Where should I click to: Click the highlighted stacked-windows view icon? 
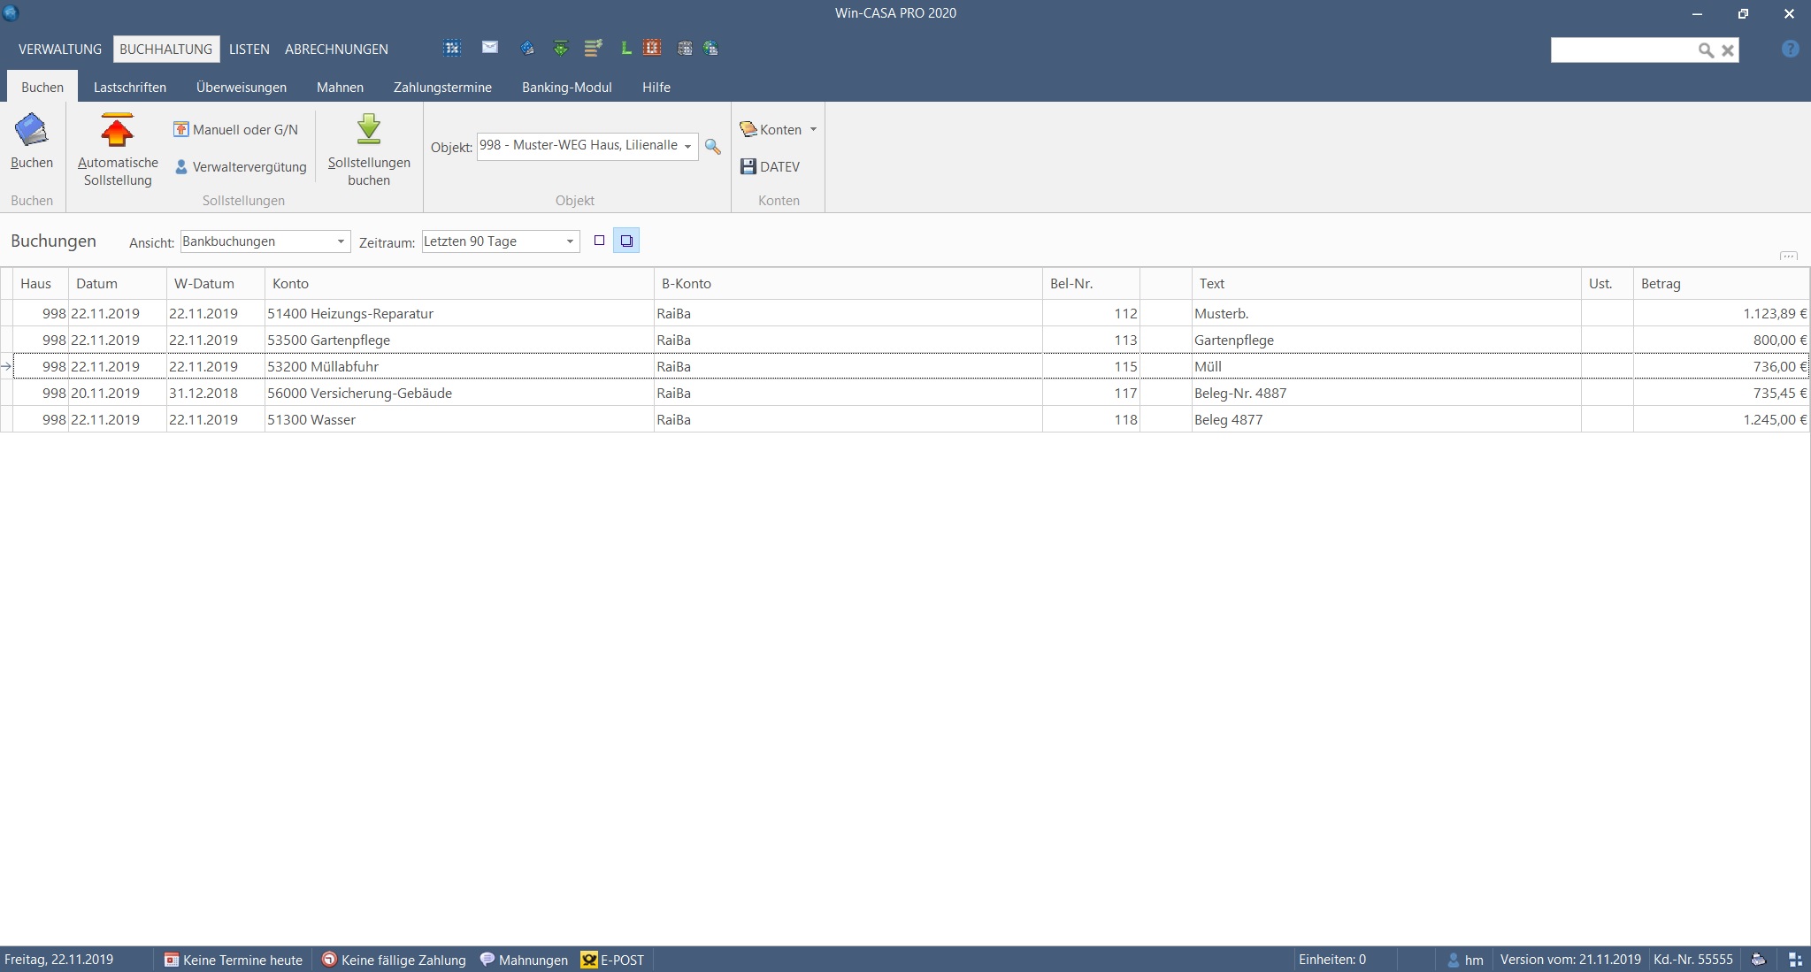click(x=626, y=241)
